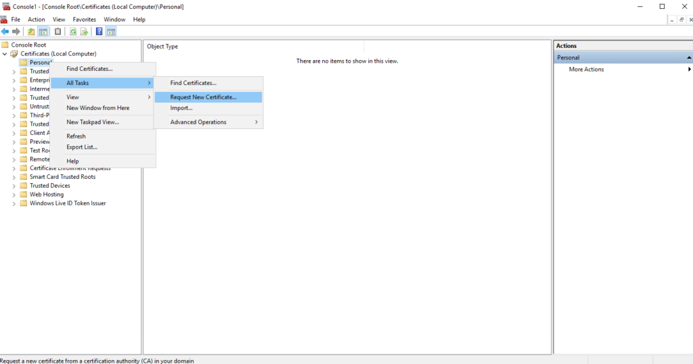Select the Trusted Devices tree folder
This screenshot has height=364, width=693.
pos(49,186)
